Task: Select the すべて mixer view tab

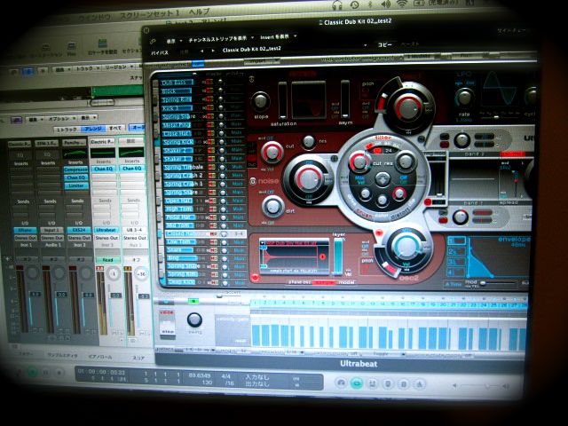Action: [115, 128]
